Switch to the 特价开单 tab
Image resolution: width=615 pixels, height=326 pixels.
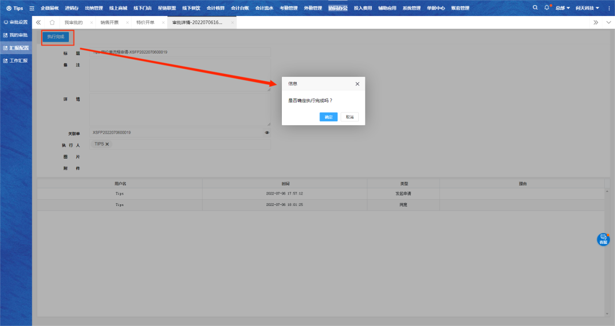click(145, 22)
